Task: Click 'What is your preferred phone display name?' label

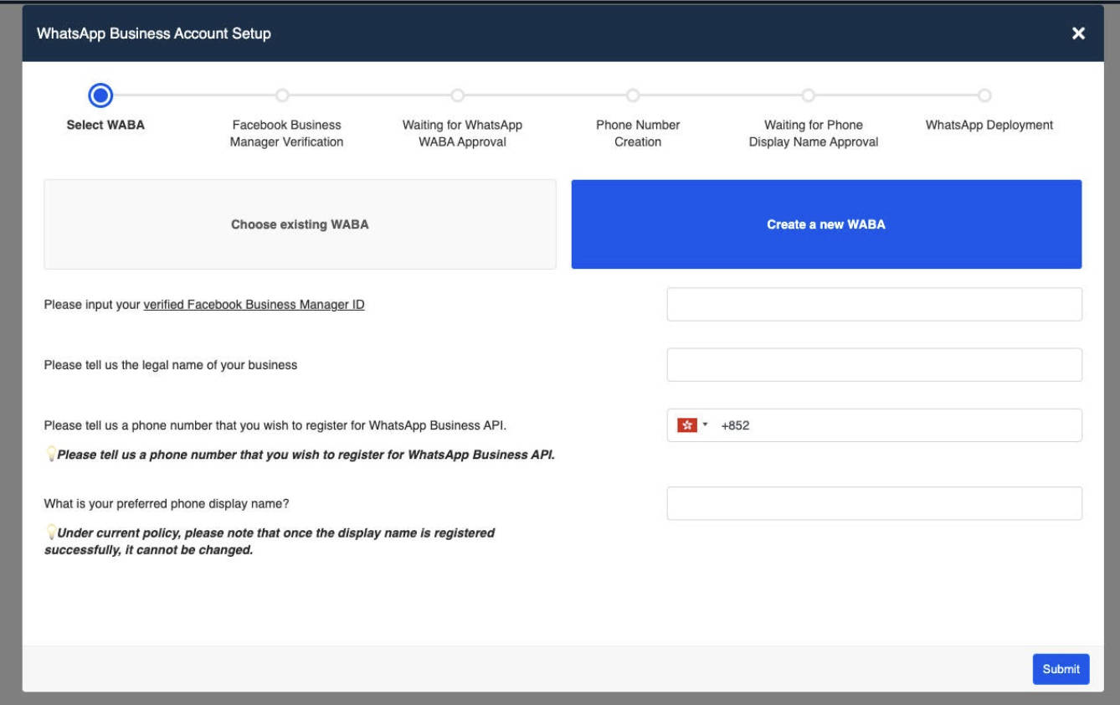Action: coord(167,503)
